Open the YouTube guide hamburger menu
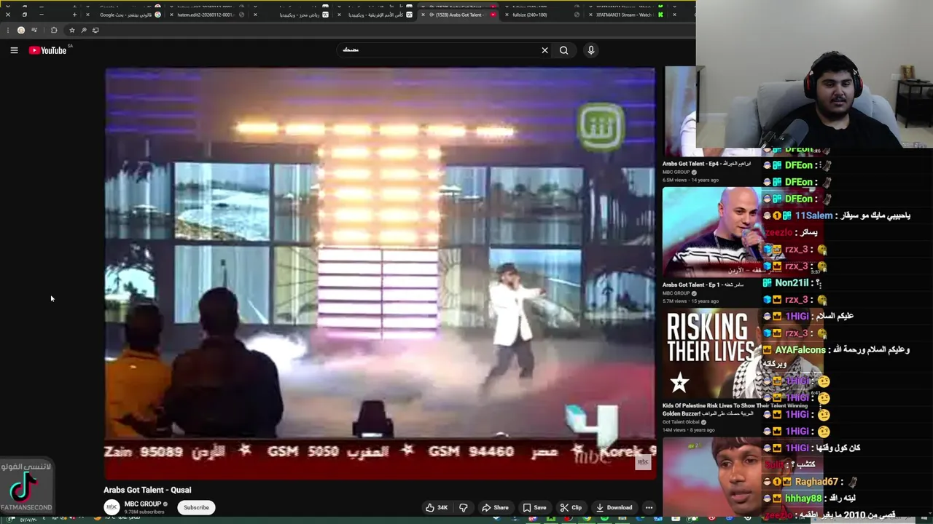 tap(14, 50)
